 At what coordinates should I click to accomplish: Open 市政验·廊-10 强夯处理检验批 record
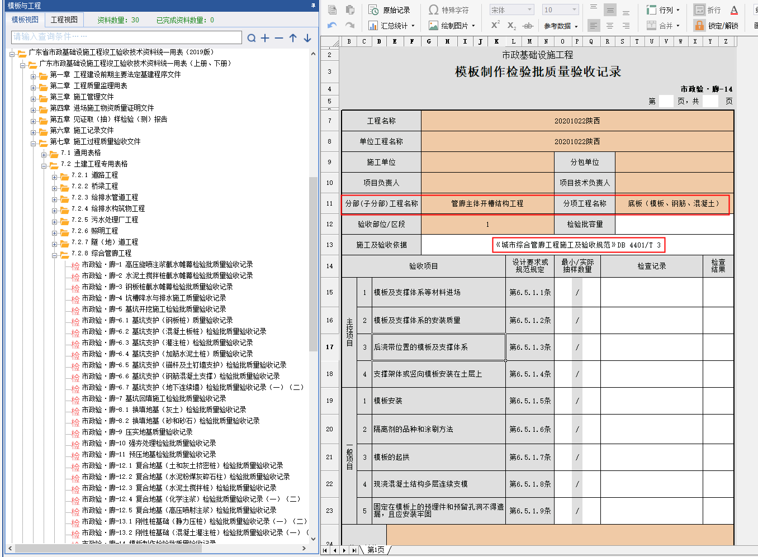click(149, 443)
